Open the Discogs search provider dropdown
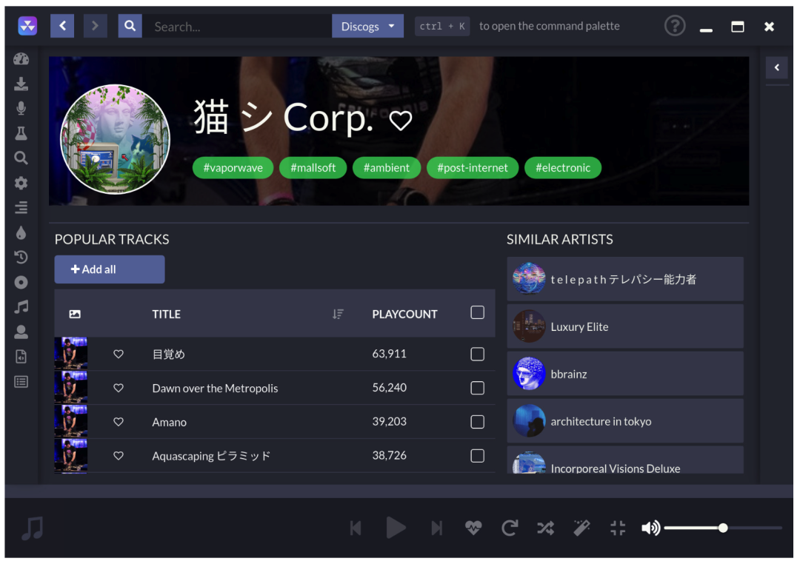This screenshot has width=800, height=564. pos(367,26)
